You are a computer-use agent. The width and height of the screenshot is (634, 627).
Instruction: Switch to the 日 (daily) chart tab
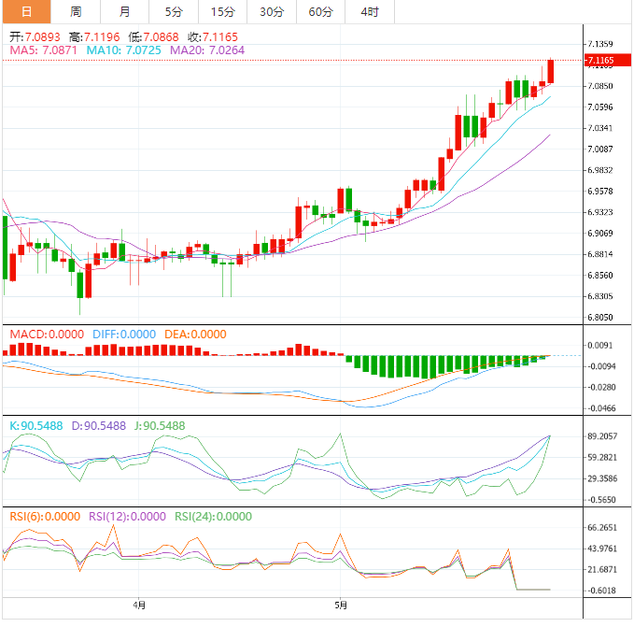tap(25, 12)
